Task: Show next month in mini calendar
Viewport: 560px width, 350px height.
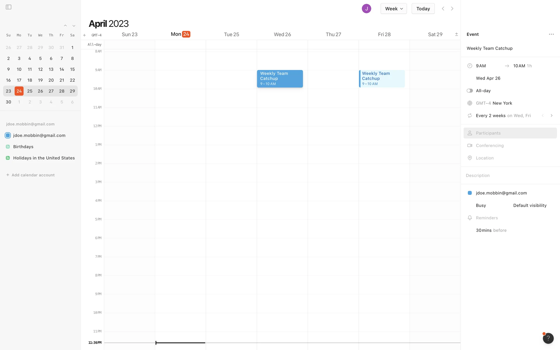Action: pos(74,26)
